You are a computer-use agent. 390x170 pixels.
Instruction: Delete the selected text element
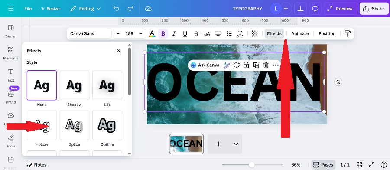[266, 65]
